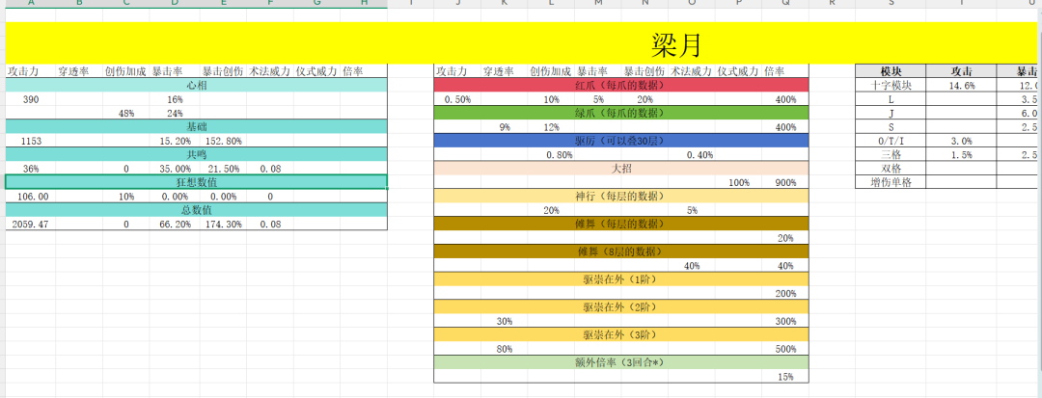Select the cell with value 9%

tap(505, 126)
